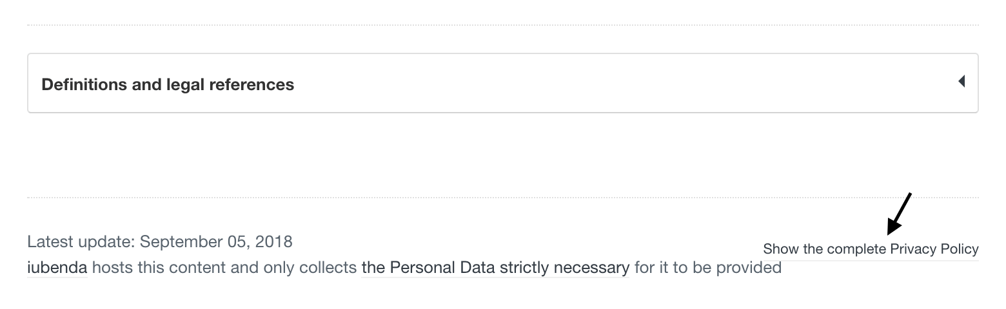Click the date 'September 05, 2018'
Image resolution: width=1006 pixels, height=309 pixels.
pos(216,242)
